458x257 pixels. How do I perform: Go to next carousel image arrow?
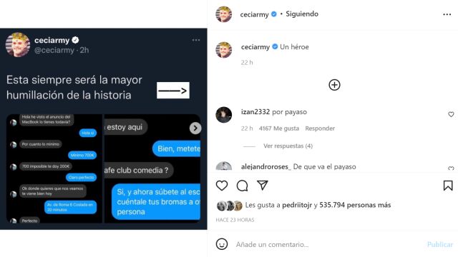195,128
